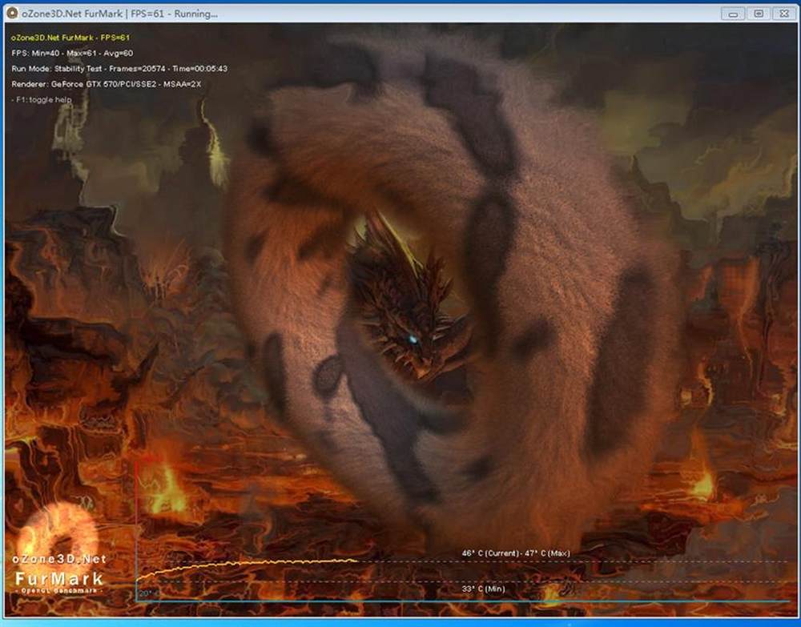Click the '33° C (Min)' temperature label

(483, 589)
